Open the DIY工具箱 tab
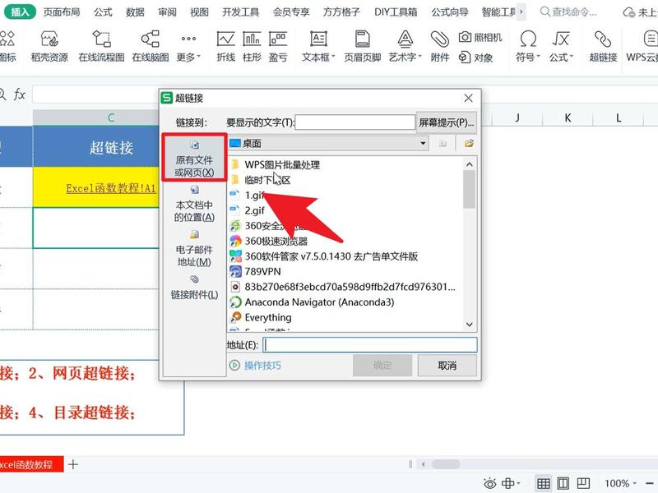Screen dimensions: 658x493 [396, 12]
